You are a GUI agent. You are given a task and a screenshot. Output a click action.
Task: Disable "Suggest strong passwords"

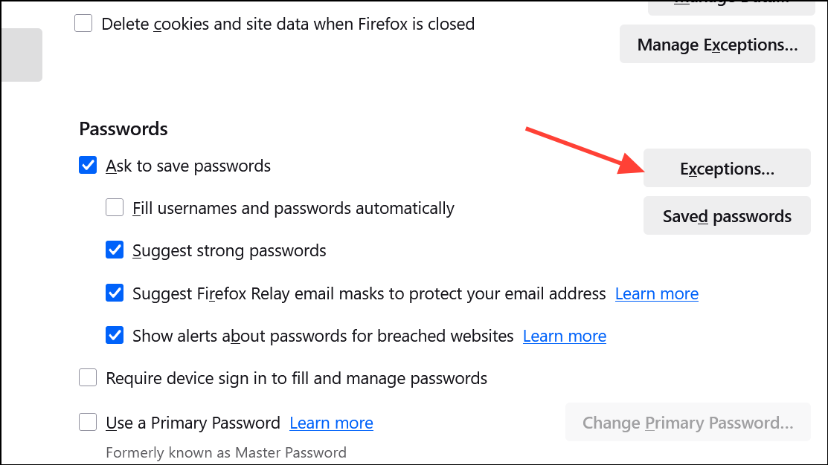114,250
